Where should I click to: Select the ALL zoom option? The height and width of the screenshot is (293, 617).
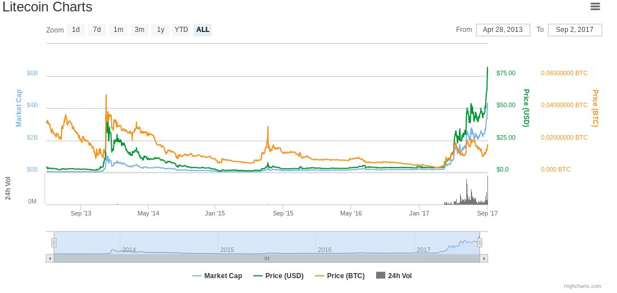coord(203,30)
